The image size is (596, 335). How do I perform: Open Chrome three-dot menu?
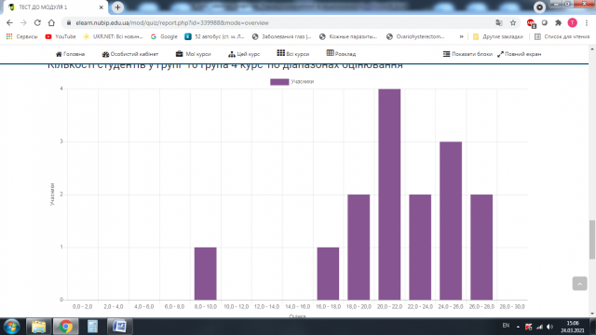click(x=587, y=22)
